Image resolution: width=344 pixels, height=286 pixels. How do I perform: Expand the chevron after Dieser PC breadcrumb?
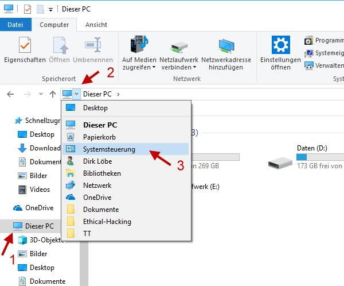118,94
